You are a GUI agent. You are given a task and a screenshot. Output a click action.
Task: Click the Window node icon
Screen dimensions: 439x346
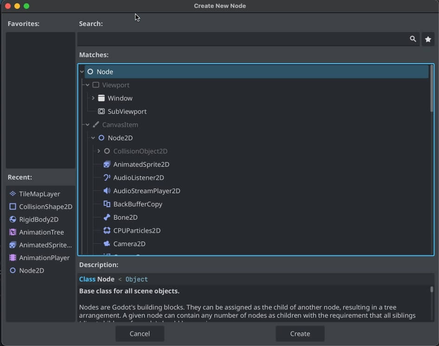[x=101, y=98]
